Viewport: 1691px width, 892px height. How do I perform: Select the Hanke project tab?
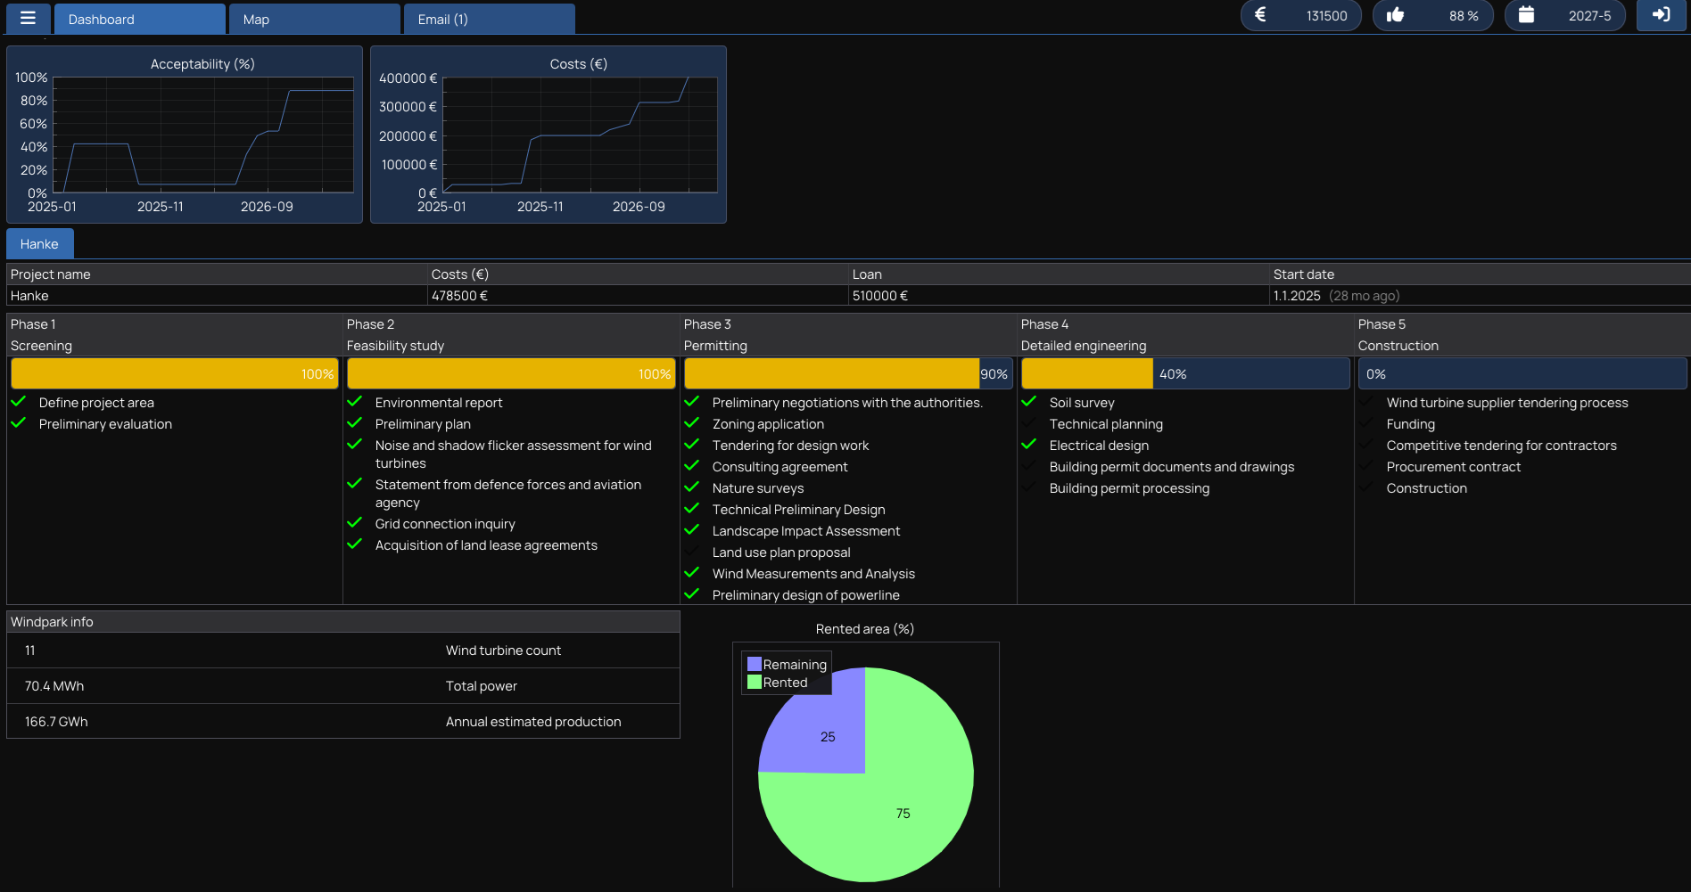coord(39,244)
